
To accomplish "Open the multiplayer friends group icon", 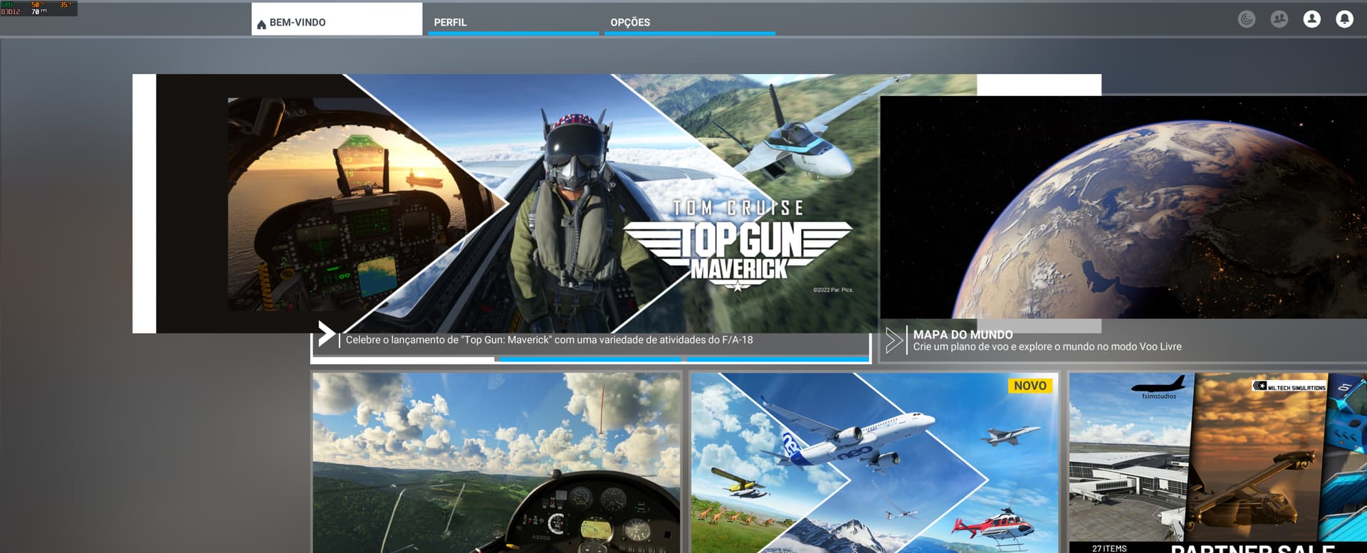I will (x=1279, y=19).
